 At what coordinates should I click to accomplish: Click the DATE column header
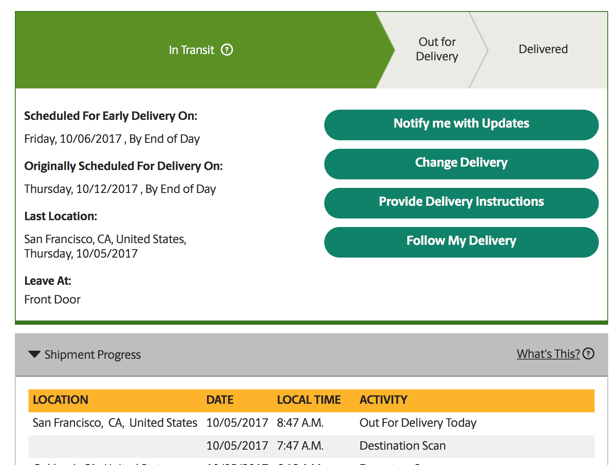[x=220, y=400]
